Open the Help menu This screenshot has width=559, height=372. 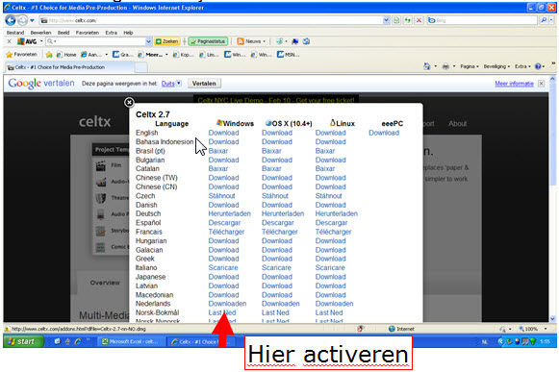tap(128, 33)
